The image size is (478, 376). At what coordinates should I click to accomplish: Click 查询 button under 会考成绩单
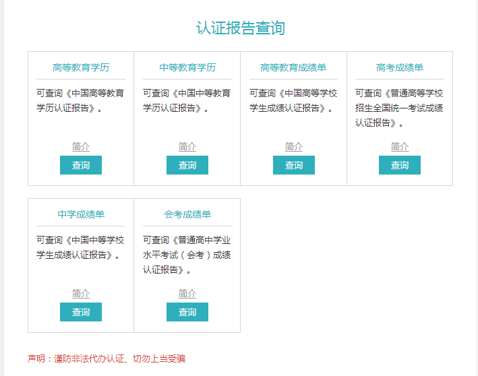(187, 312)
